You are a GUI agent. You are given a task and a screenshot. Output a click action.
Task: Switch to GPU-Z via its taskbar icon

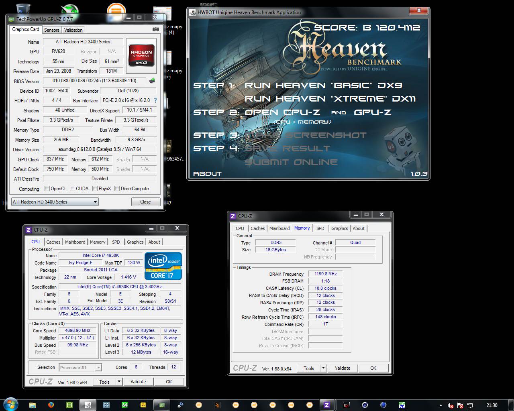[162, 405]
